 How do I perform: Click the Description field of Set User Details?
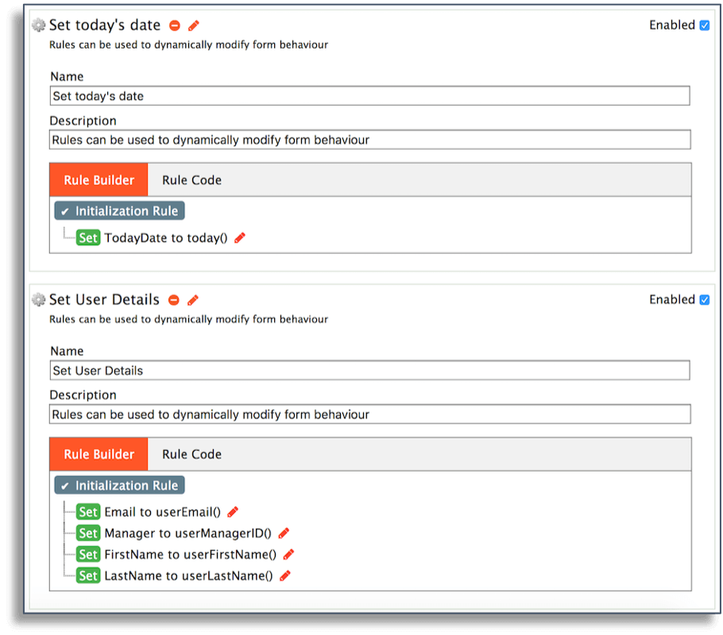tap(369, 414)
